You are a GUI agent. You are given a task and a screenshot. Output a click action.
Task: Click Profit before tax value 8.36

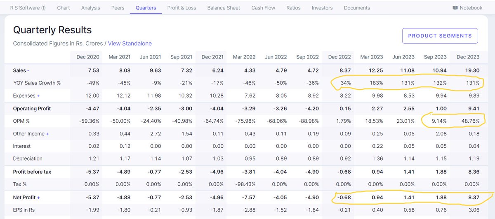(x=474, y=172)
